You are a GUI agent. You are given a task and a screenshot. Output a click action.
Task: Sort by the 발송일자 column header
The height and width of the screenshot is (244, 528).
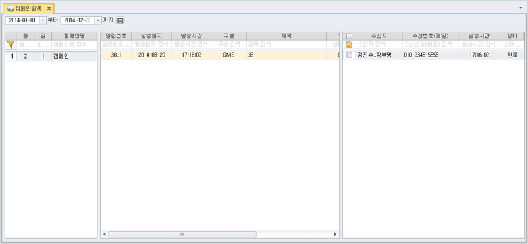point(151,36)
